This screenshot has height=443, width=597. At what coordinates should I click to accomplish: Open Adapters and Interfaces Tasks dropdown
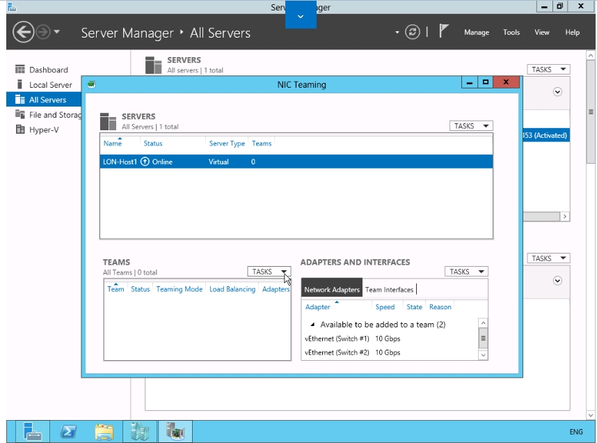(x=466, y=272)
